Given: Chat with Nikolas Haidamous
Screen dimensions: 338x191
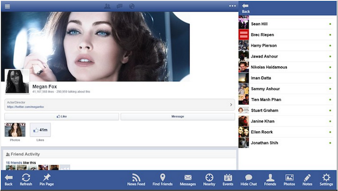Looking at the screenshot, I should coord(286,67).
